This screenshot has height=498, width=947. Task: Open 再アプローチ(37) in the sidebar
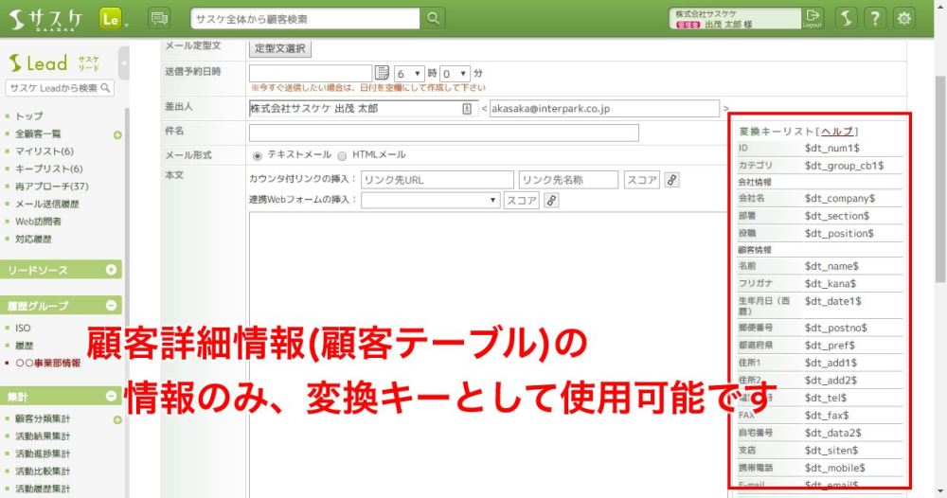(52, 186)
